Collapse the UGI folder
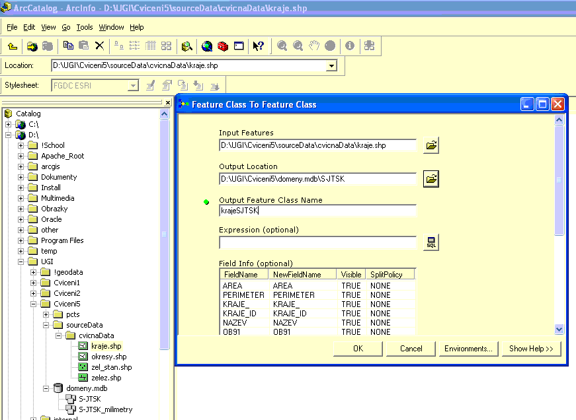The height and width of the screenshot is (420, 576). (x=21, y=262)
